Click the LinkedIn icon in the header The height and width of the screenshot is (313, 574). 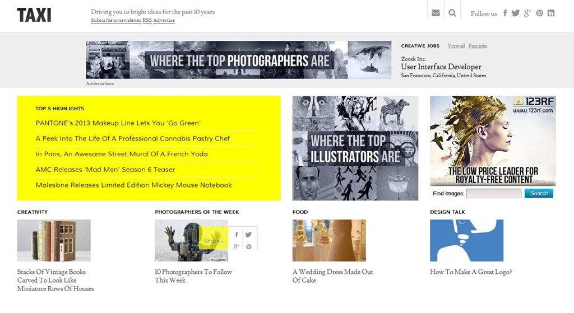pyautogui.click(x=551, y=13)
